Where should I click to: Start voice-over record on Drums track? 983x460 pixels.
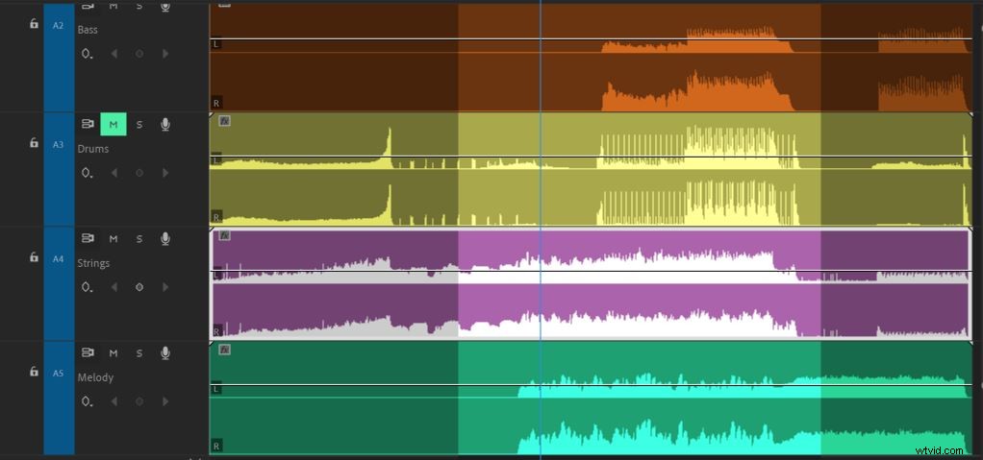pos(165,125)
